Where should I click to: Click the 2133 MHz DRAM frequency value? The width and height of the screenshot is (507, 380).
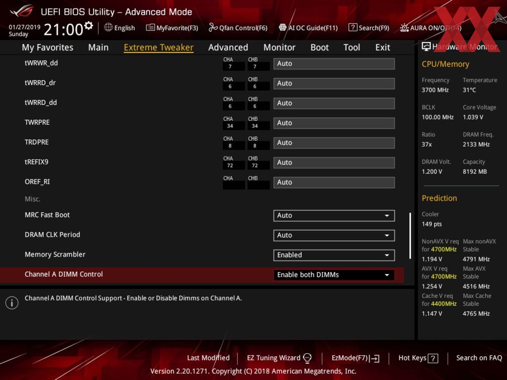(476, 144)
